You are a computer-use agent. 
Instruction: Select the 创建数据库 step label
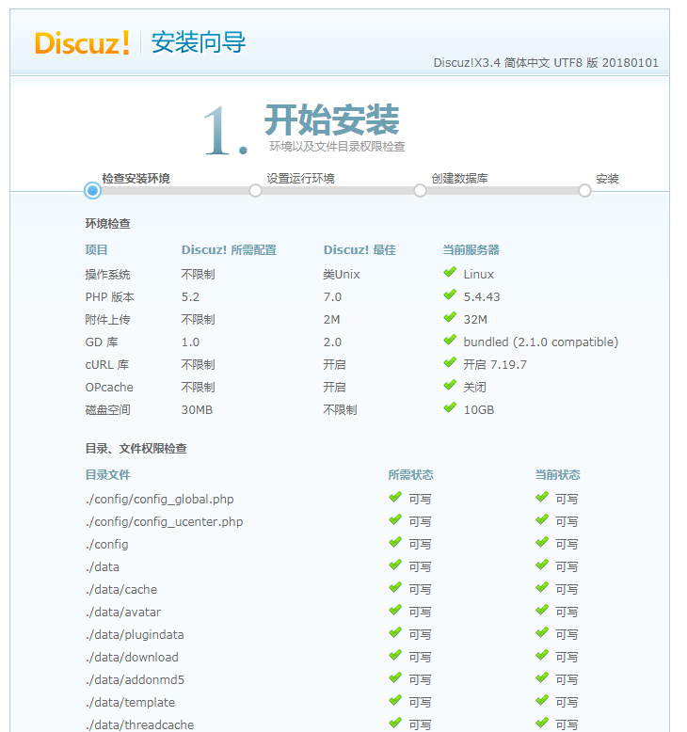coord(459,179)
